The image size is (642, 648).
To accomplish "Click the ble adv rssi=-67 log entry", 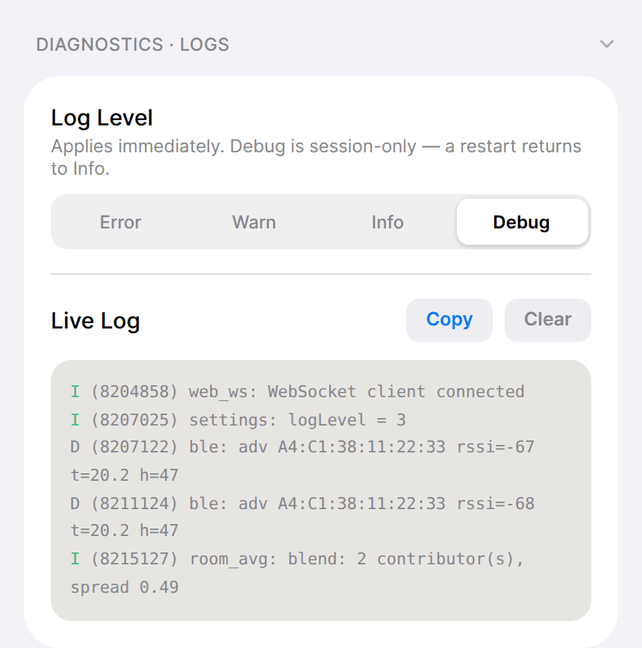I will (302, 461).
